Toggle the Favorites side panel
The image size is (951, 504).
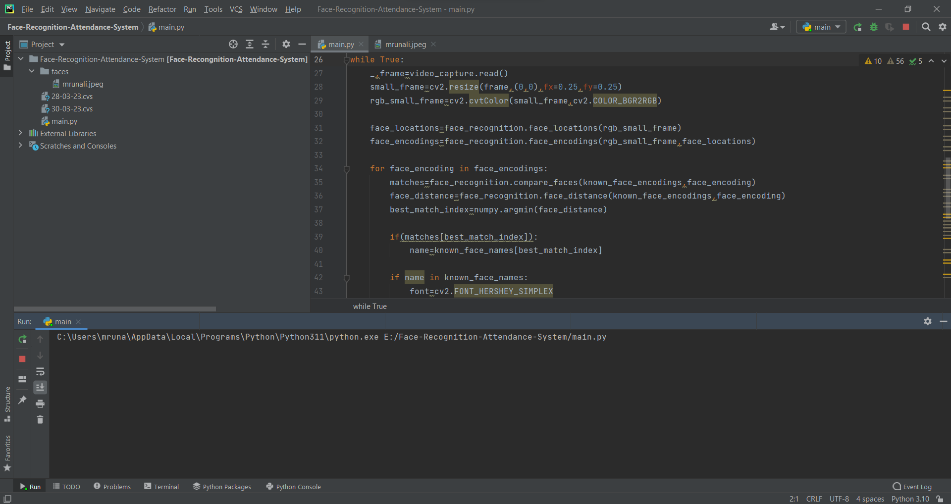click(x=7, y=453)
